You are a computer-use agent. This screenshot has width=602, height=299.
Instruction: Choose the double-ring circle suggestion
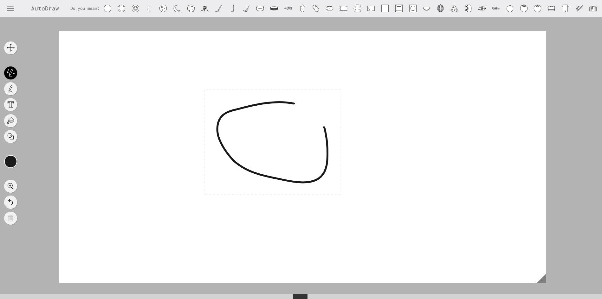click(121, 9)
